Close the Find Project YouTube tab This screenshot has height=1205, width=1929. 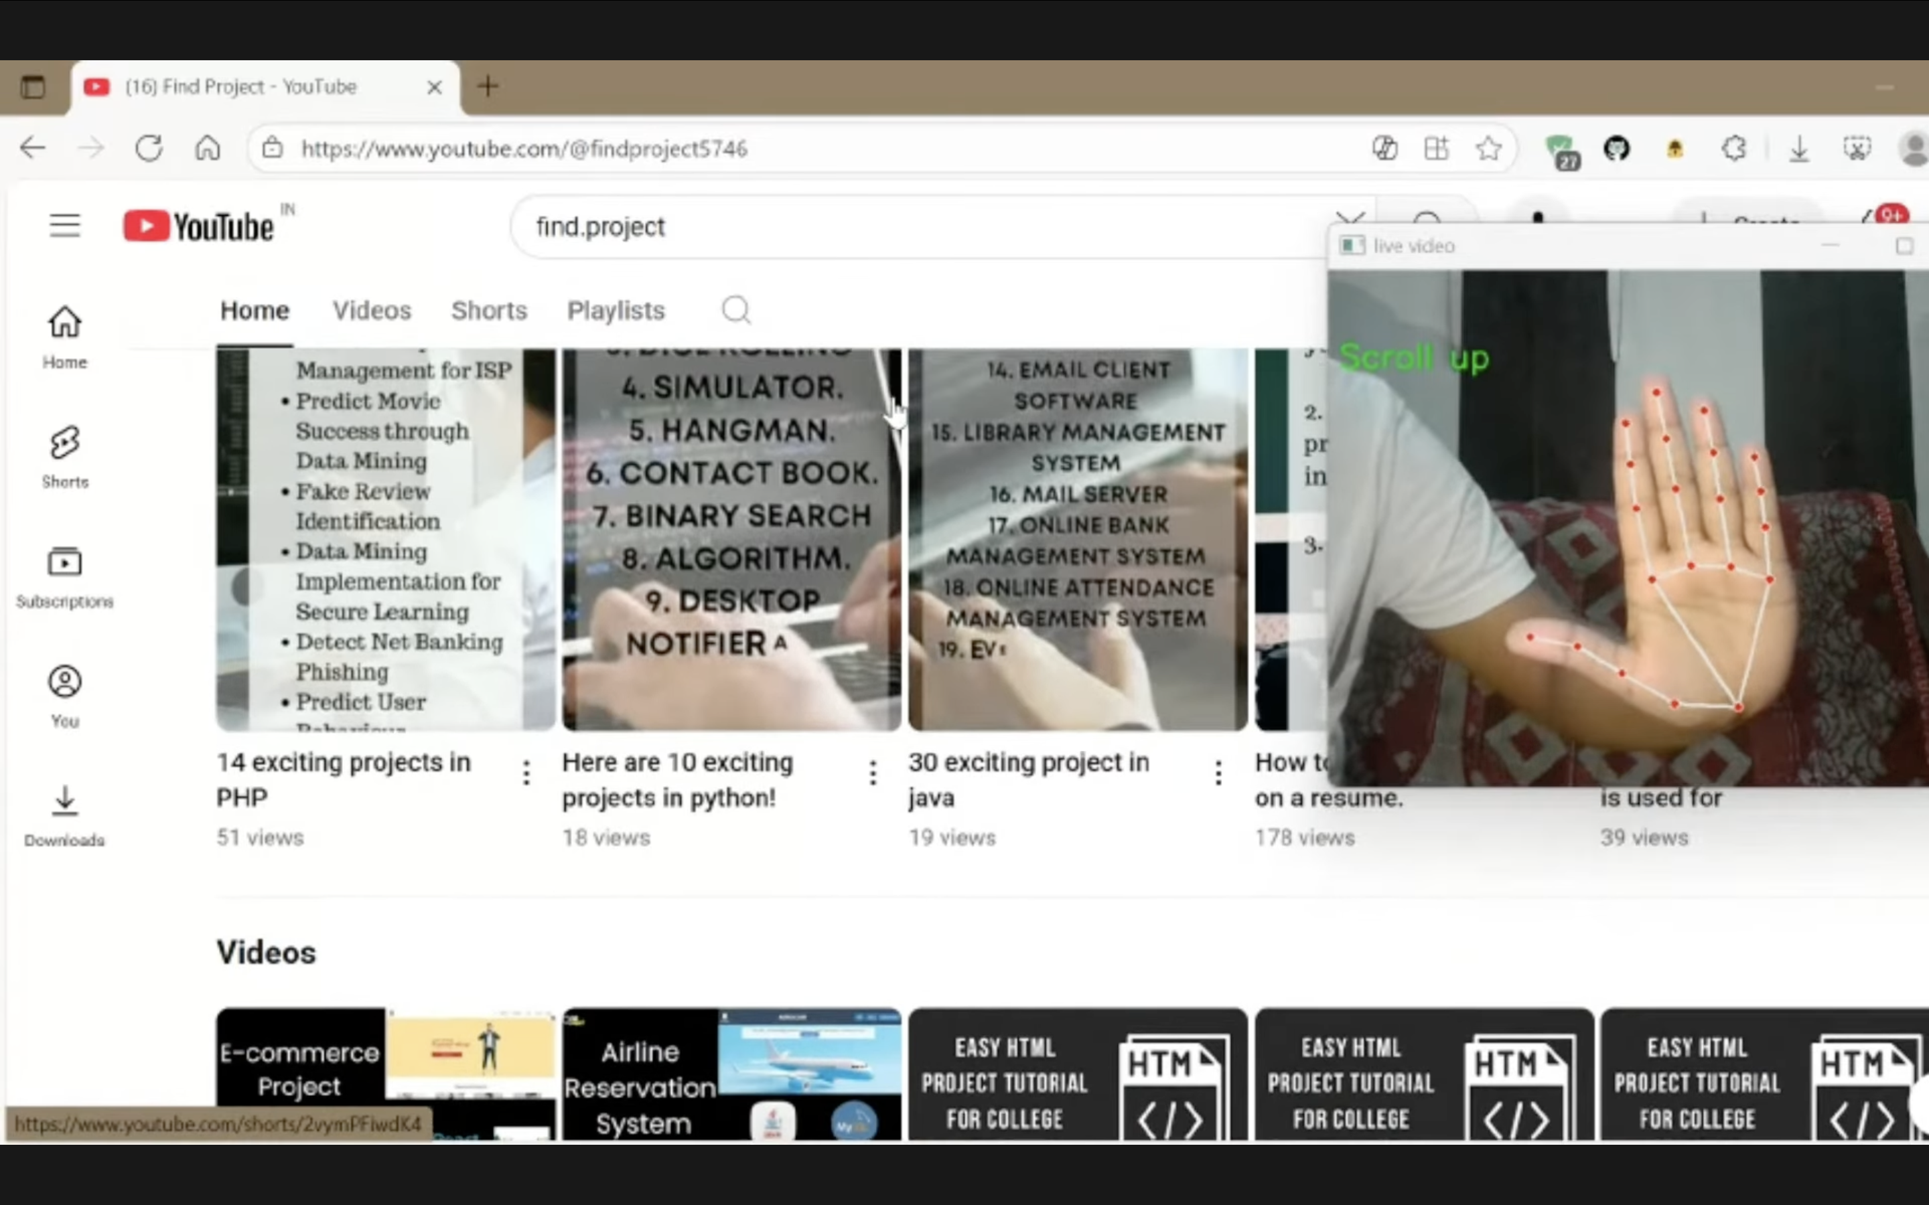pos(435,87)
